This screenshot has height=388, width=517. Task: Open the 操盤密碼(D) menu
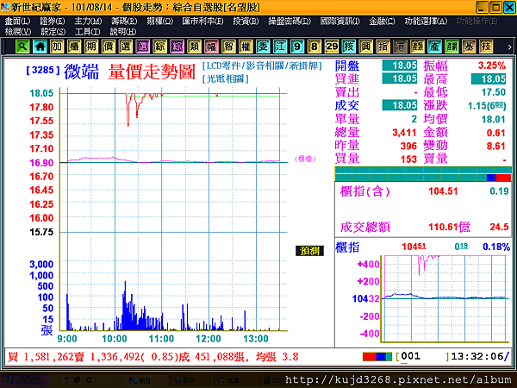tap(290, 22)
